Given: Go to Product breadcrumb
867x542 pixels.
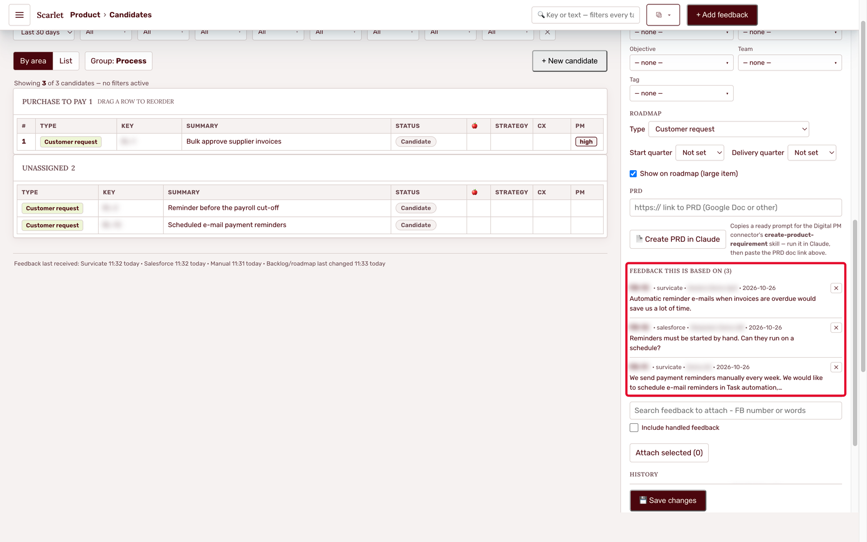Looking at the screenshot, I should (85, 15).
